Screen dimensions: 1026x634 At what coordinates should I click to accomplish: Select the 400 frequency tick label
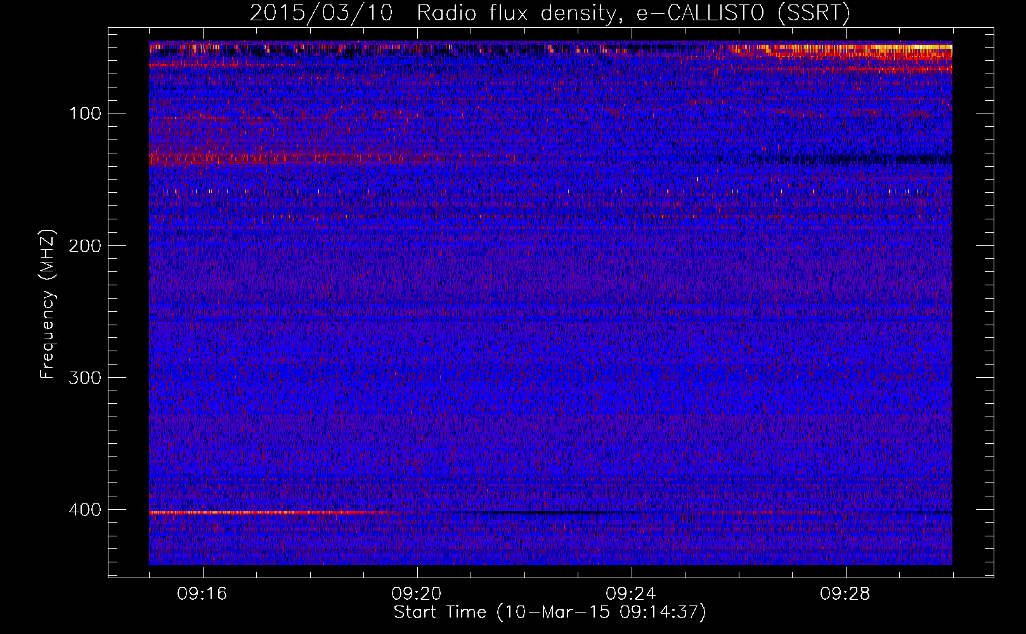point(85,510)
